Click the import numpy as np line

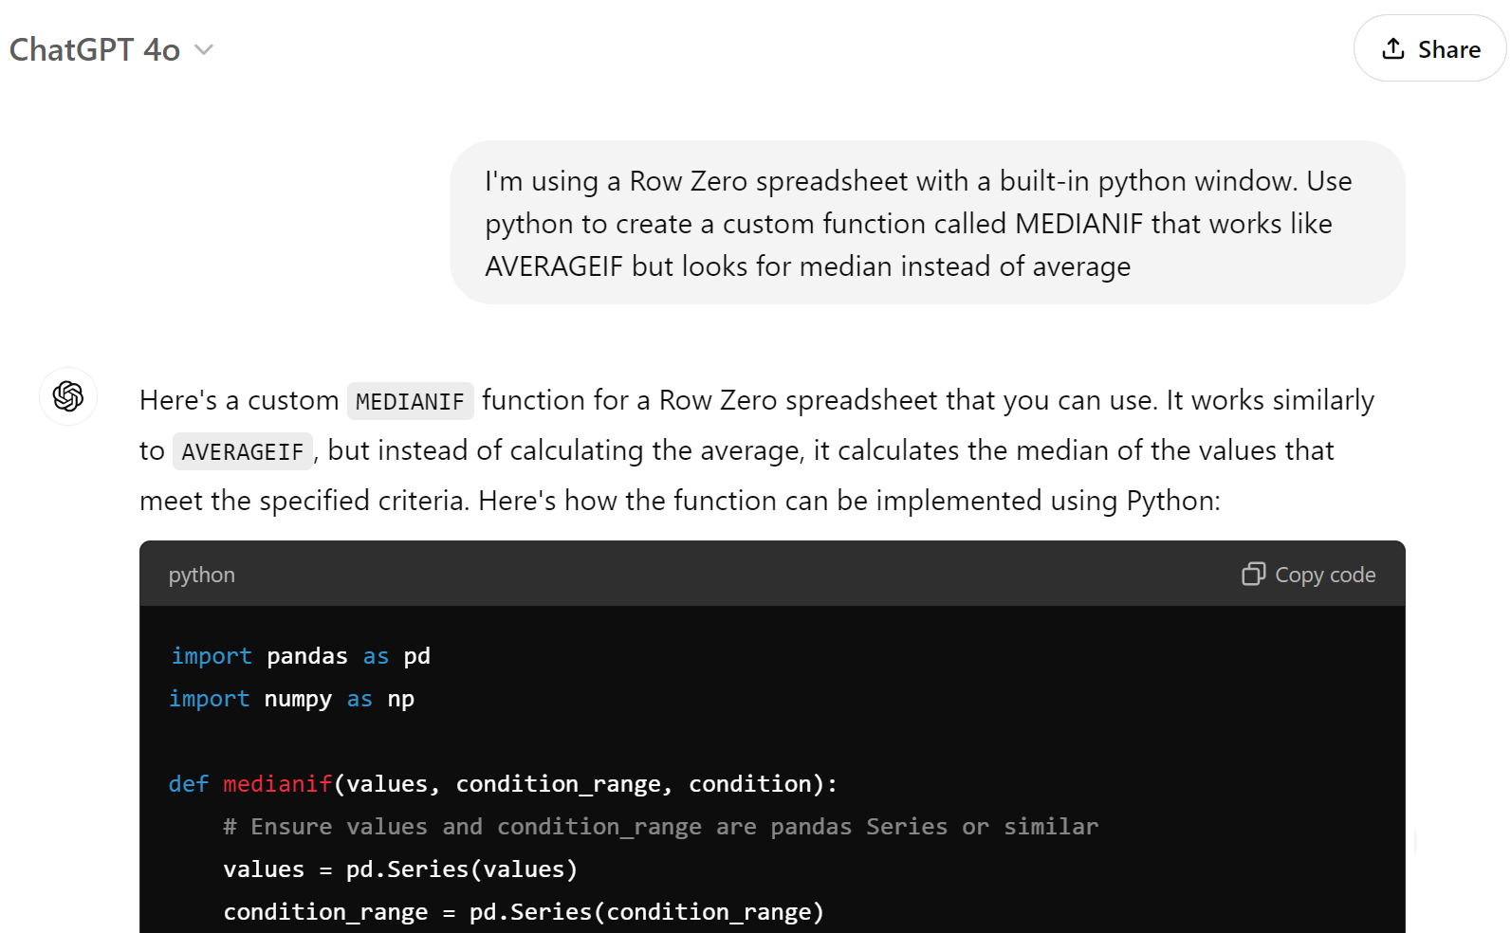tap(289, 699)
